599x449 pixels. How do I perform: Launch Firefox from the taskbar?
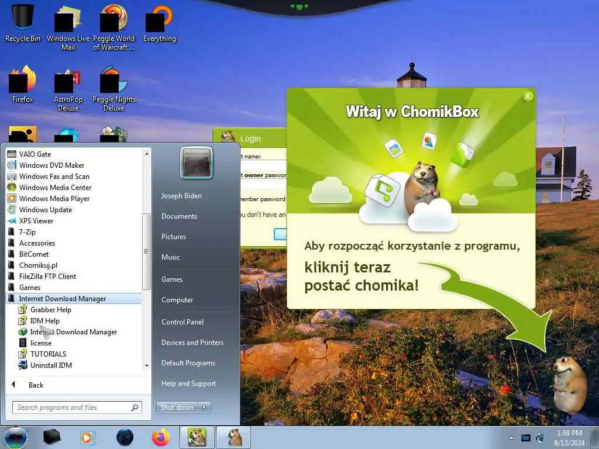161,437
